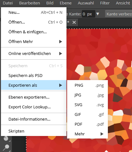132x152 pixels.
Task: Expand the Mehr export formats submenu
Action: click(87, 134)
